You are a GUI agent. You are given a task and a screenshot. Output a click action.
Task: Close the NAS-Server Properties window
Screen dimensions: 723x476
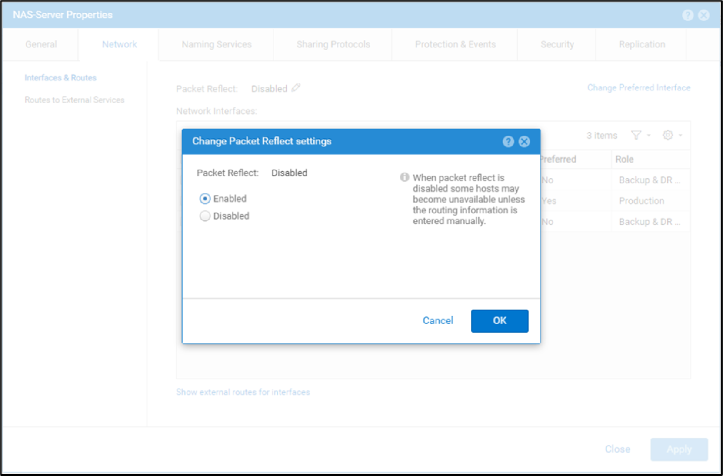click(x=704, y=15)
